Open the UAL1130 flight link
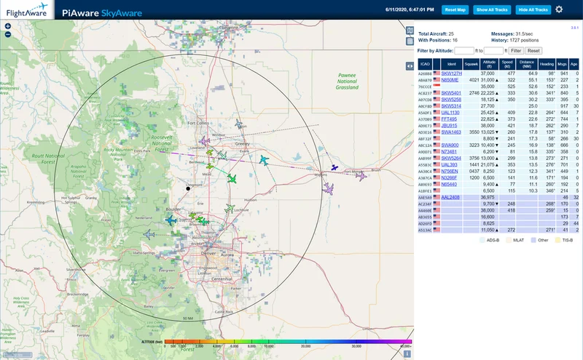 point(450,113)
